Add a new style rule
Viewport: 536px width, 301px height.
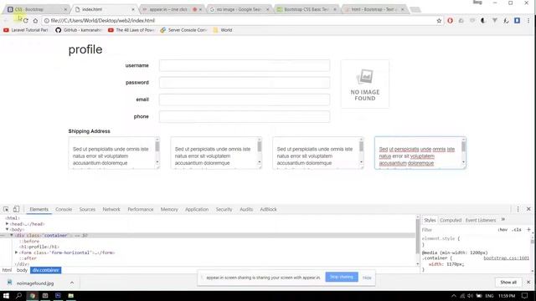(528, 230)
